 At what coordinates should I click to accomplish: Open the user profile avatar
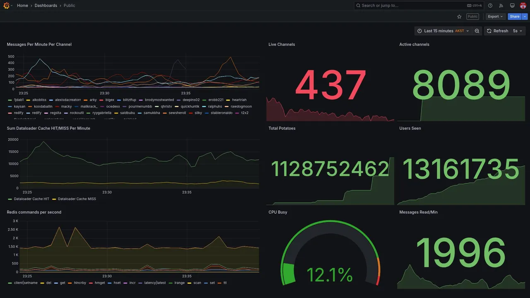(523, 5)
